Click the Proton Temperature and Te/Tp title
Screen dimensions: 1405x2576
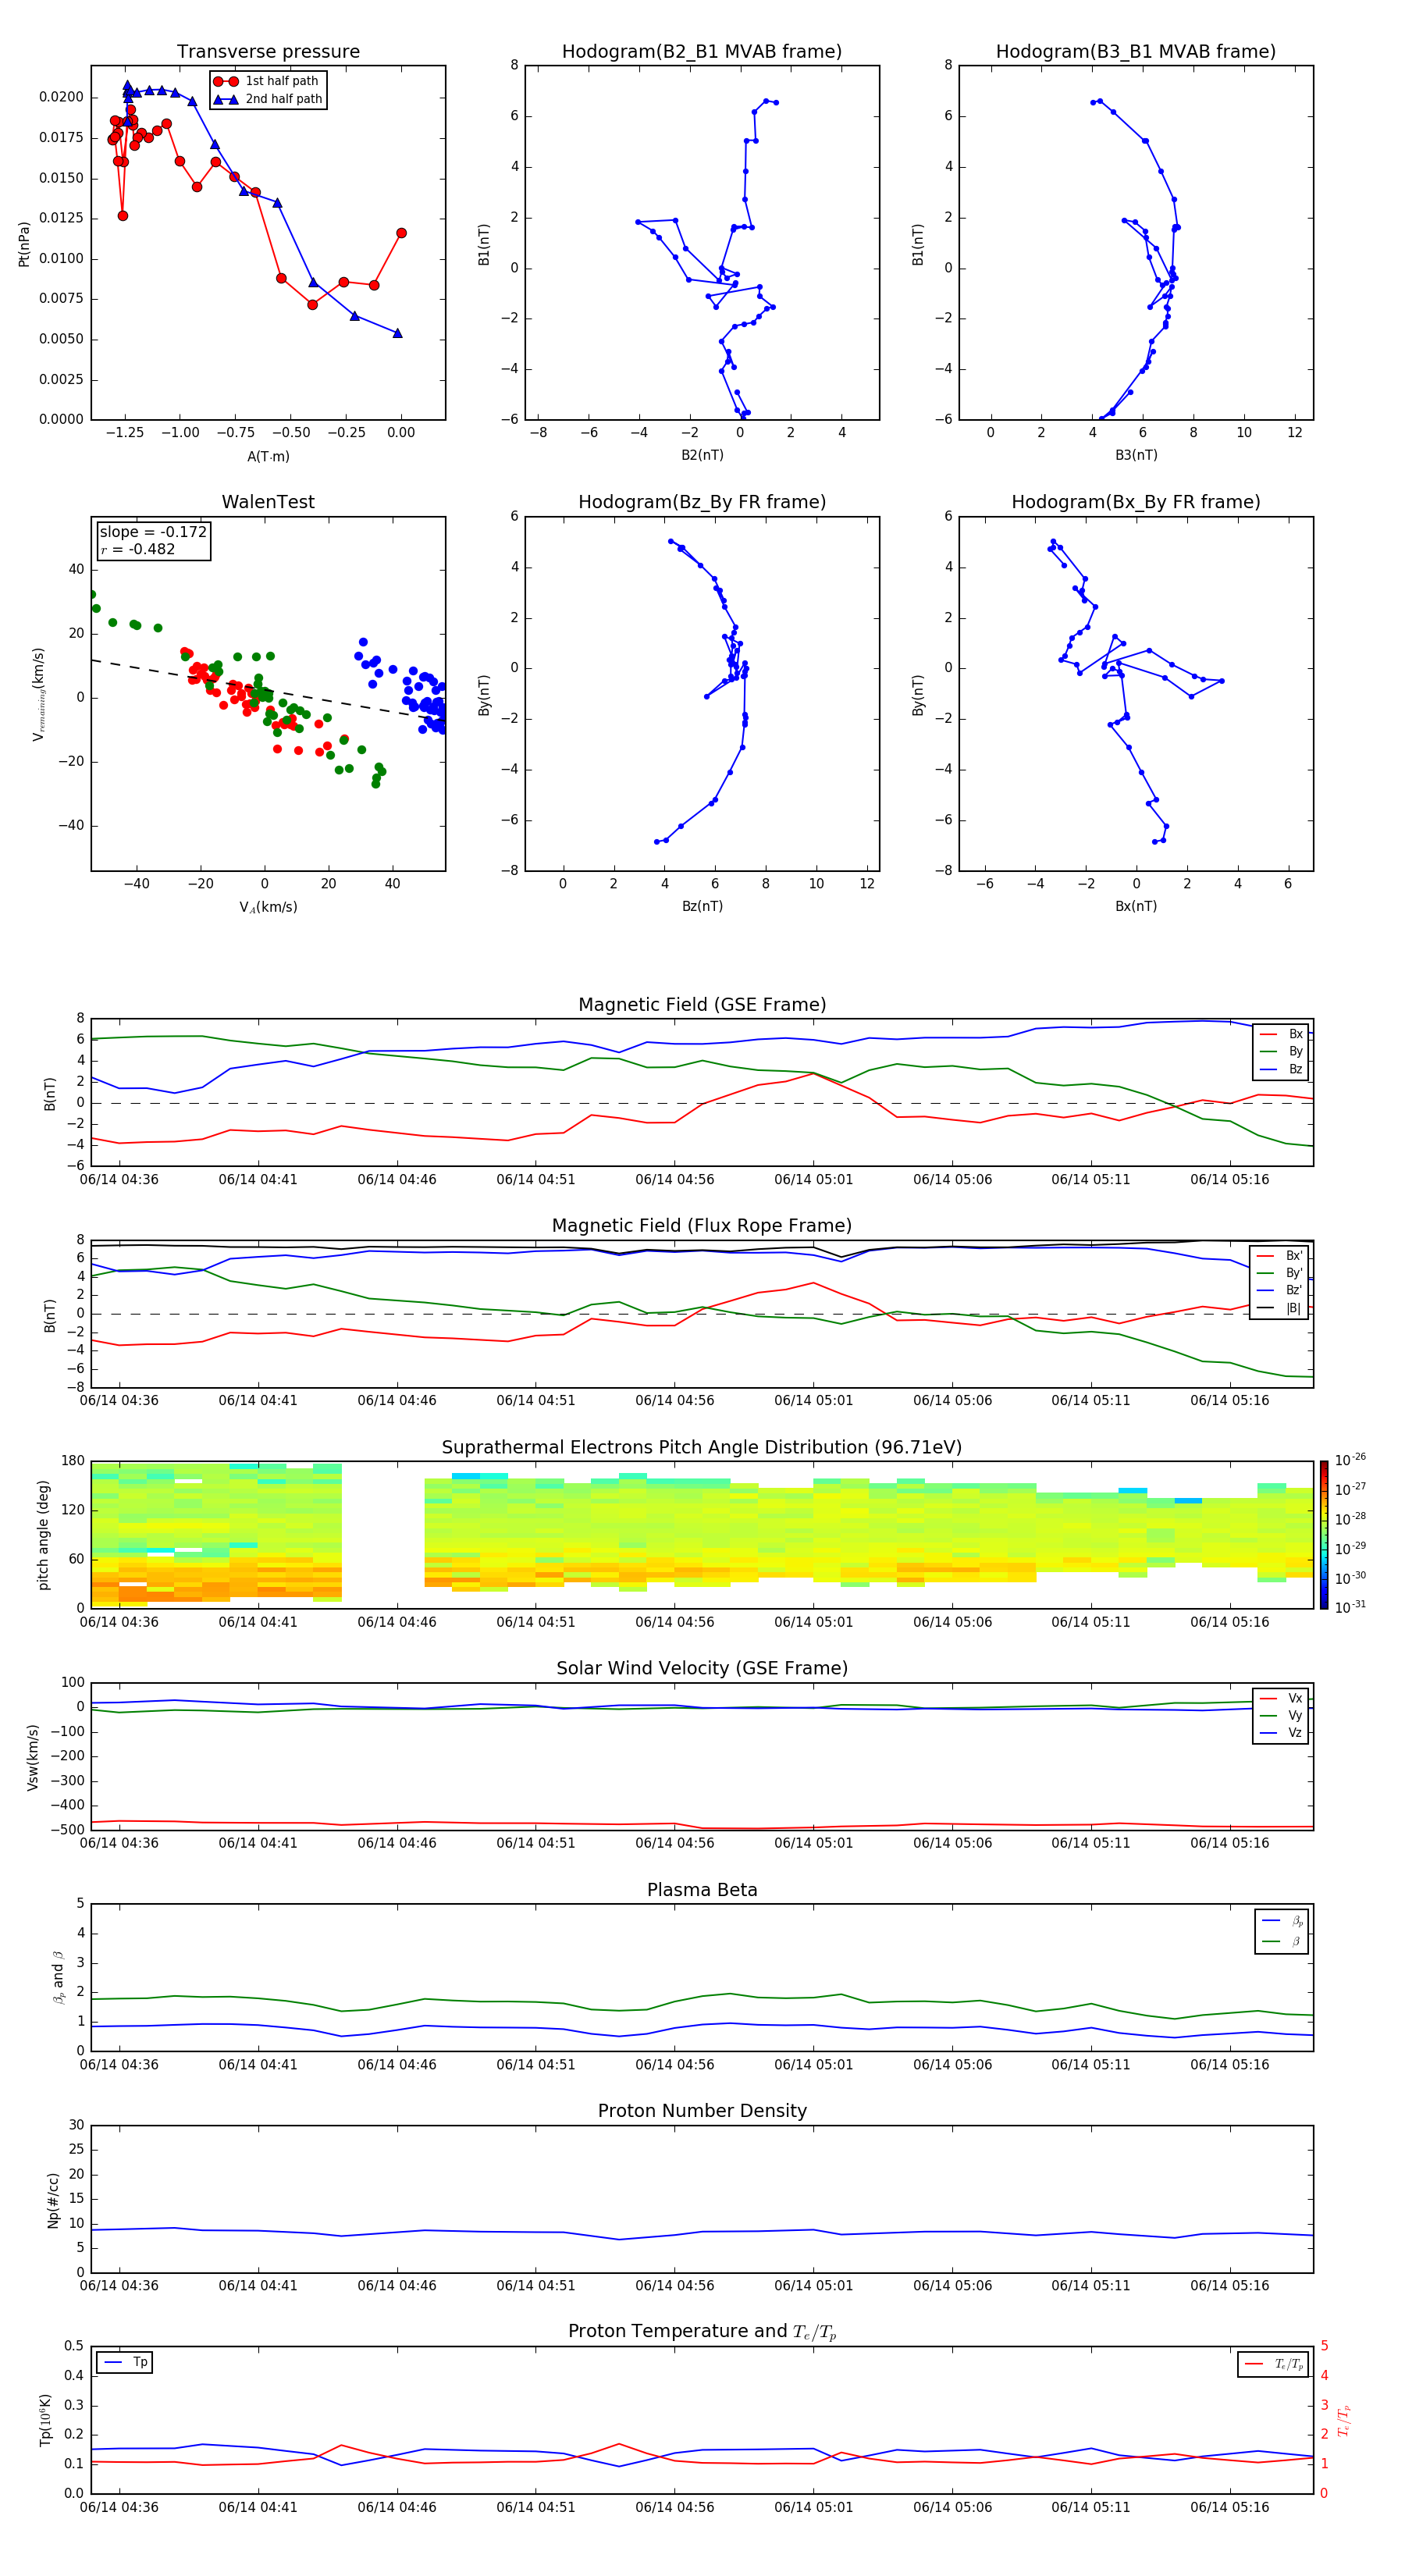pyautogui.click(x=702, y=2332)
